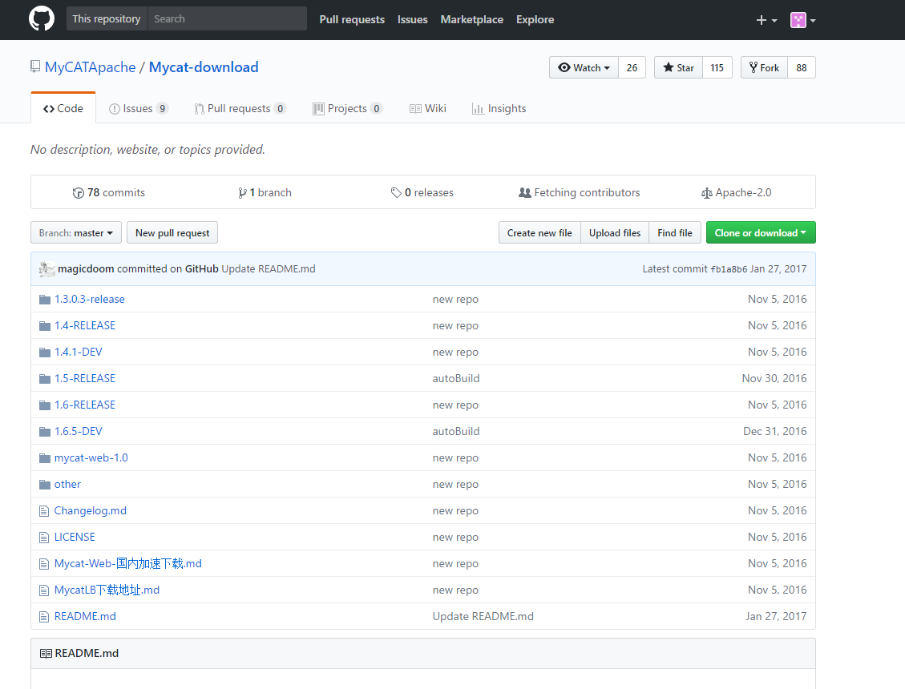Open the Insights tab
905x689 pixels.
(499, 109)
